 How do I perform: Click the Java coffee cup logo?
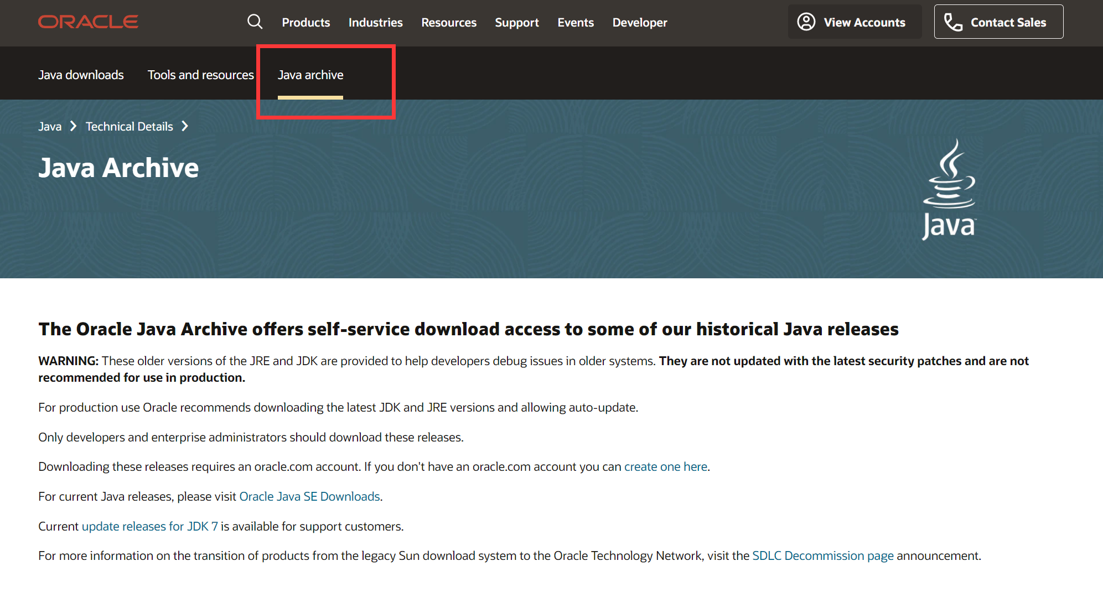[x=949, y=189]
